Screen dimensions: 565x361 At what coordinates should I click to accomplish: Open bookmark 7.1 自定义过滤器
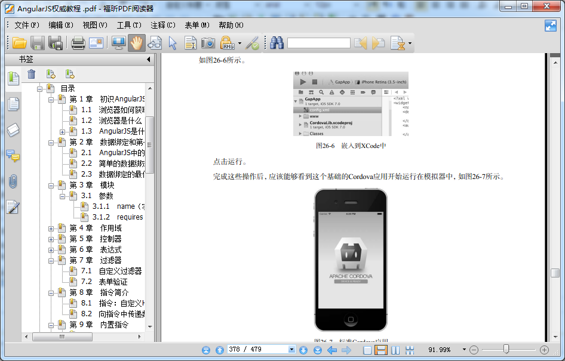tap(111, 271)
